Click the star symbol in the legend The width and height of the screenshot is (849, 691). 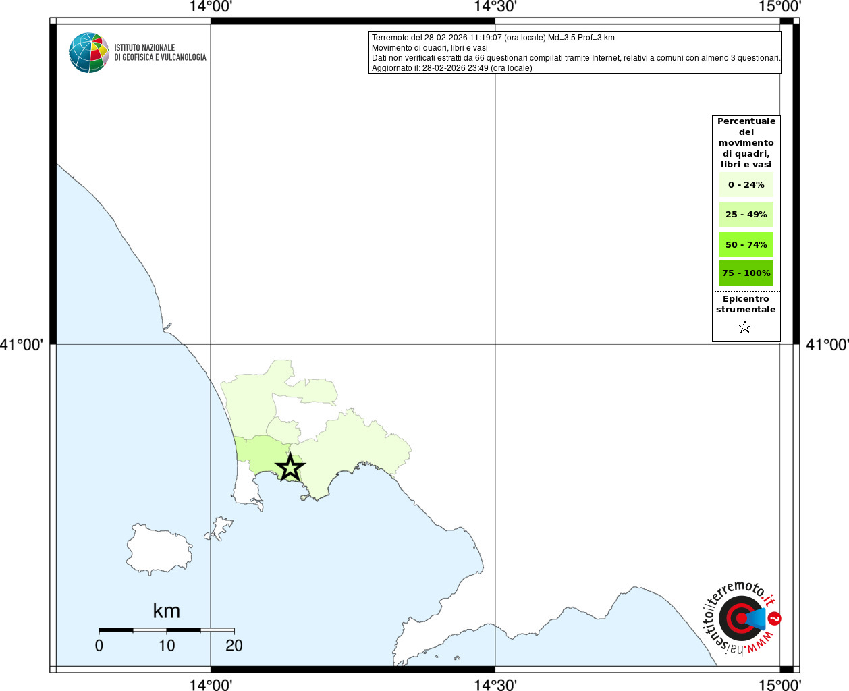[745, 327]
